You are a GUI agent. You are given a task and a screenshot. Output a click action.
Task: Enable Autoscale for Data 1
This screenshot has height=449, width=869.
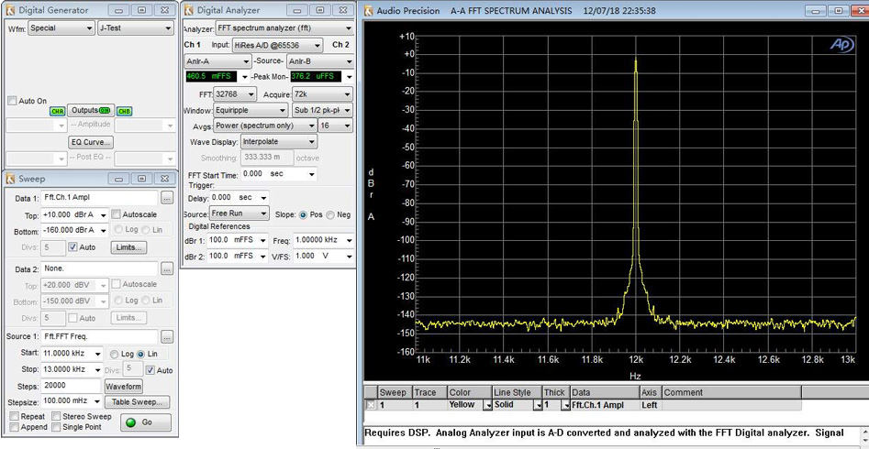pyautogui.click(x=116, y=214)
